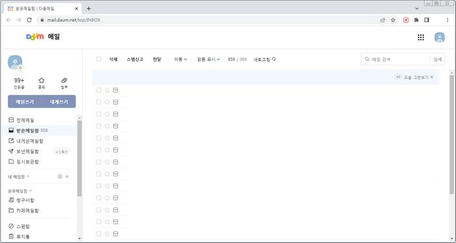
Task: Click the magnifier icon in mail search
Action: pyautogui.click(x=367, y=59)
